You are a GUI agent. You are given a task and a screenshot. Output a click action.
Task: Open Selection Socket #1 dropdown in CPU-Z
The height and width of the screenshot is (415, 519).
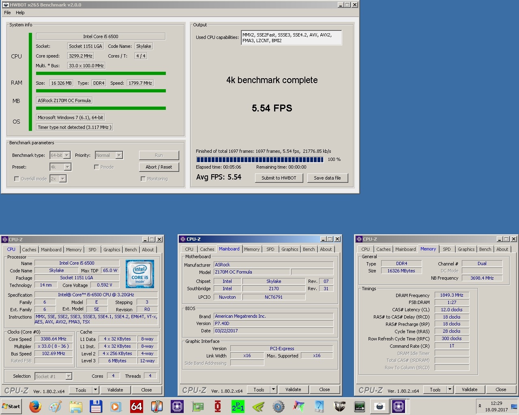tap(53, 376)
